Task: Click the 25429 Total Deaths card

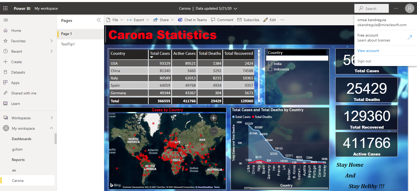Action: 367,89
